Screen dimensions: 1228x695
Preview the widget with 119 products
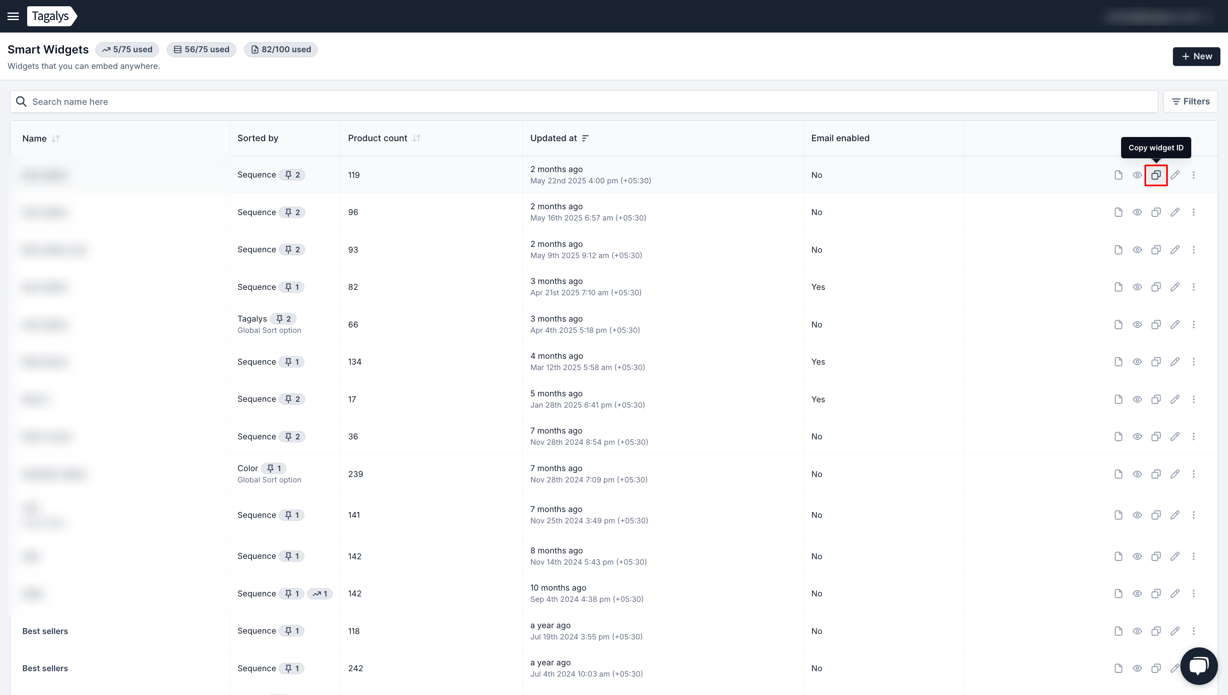click(x=1137, y=175)
